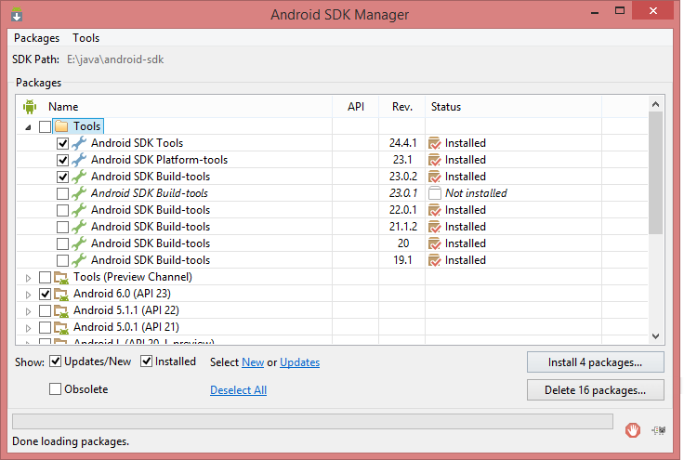Viewport: 684px width, 460px height.
Task: Click the Android 5.0.1 (API 21) folder icon
Action: point(61,327)
